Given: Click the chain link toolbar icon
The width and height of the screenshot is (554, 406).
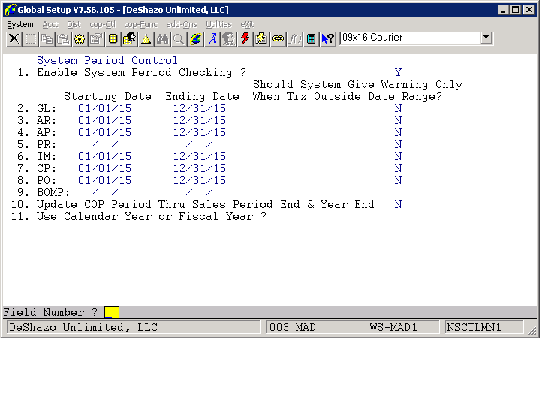Looking at the screenshot, I should 278,38.
